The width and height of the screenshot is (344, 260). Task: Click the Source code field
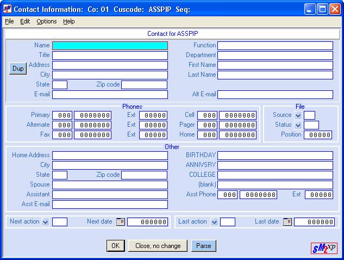(309, 115)
